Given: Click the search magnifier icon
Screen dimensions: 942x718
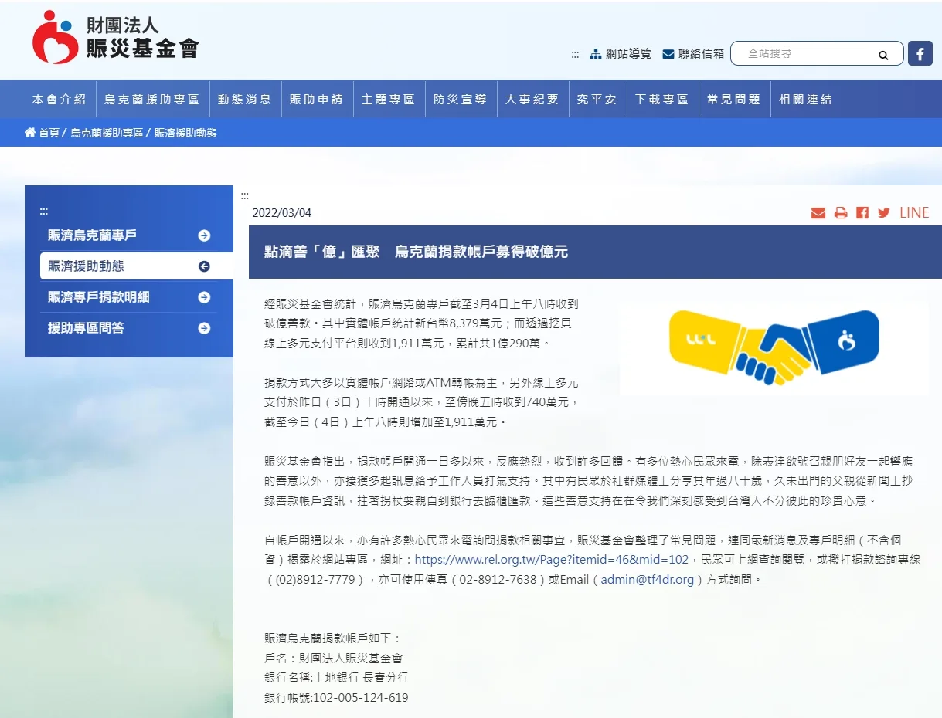Looking at the screenshot, I should tap(883, 55).
